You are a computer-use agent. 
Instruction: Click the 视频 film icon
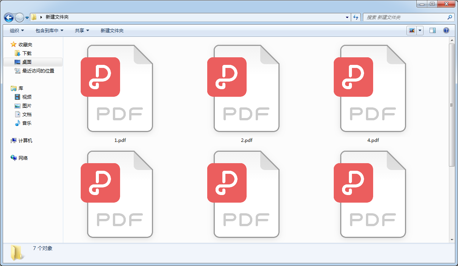pos(17,97)
